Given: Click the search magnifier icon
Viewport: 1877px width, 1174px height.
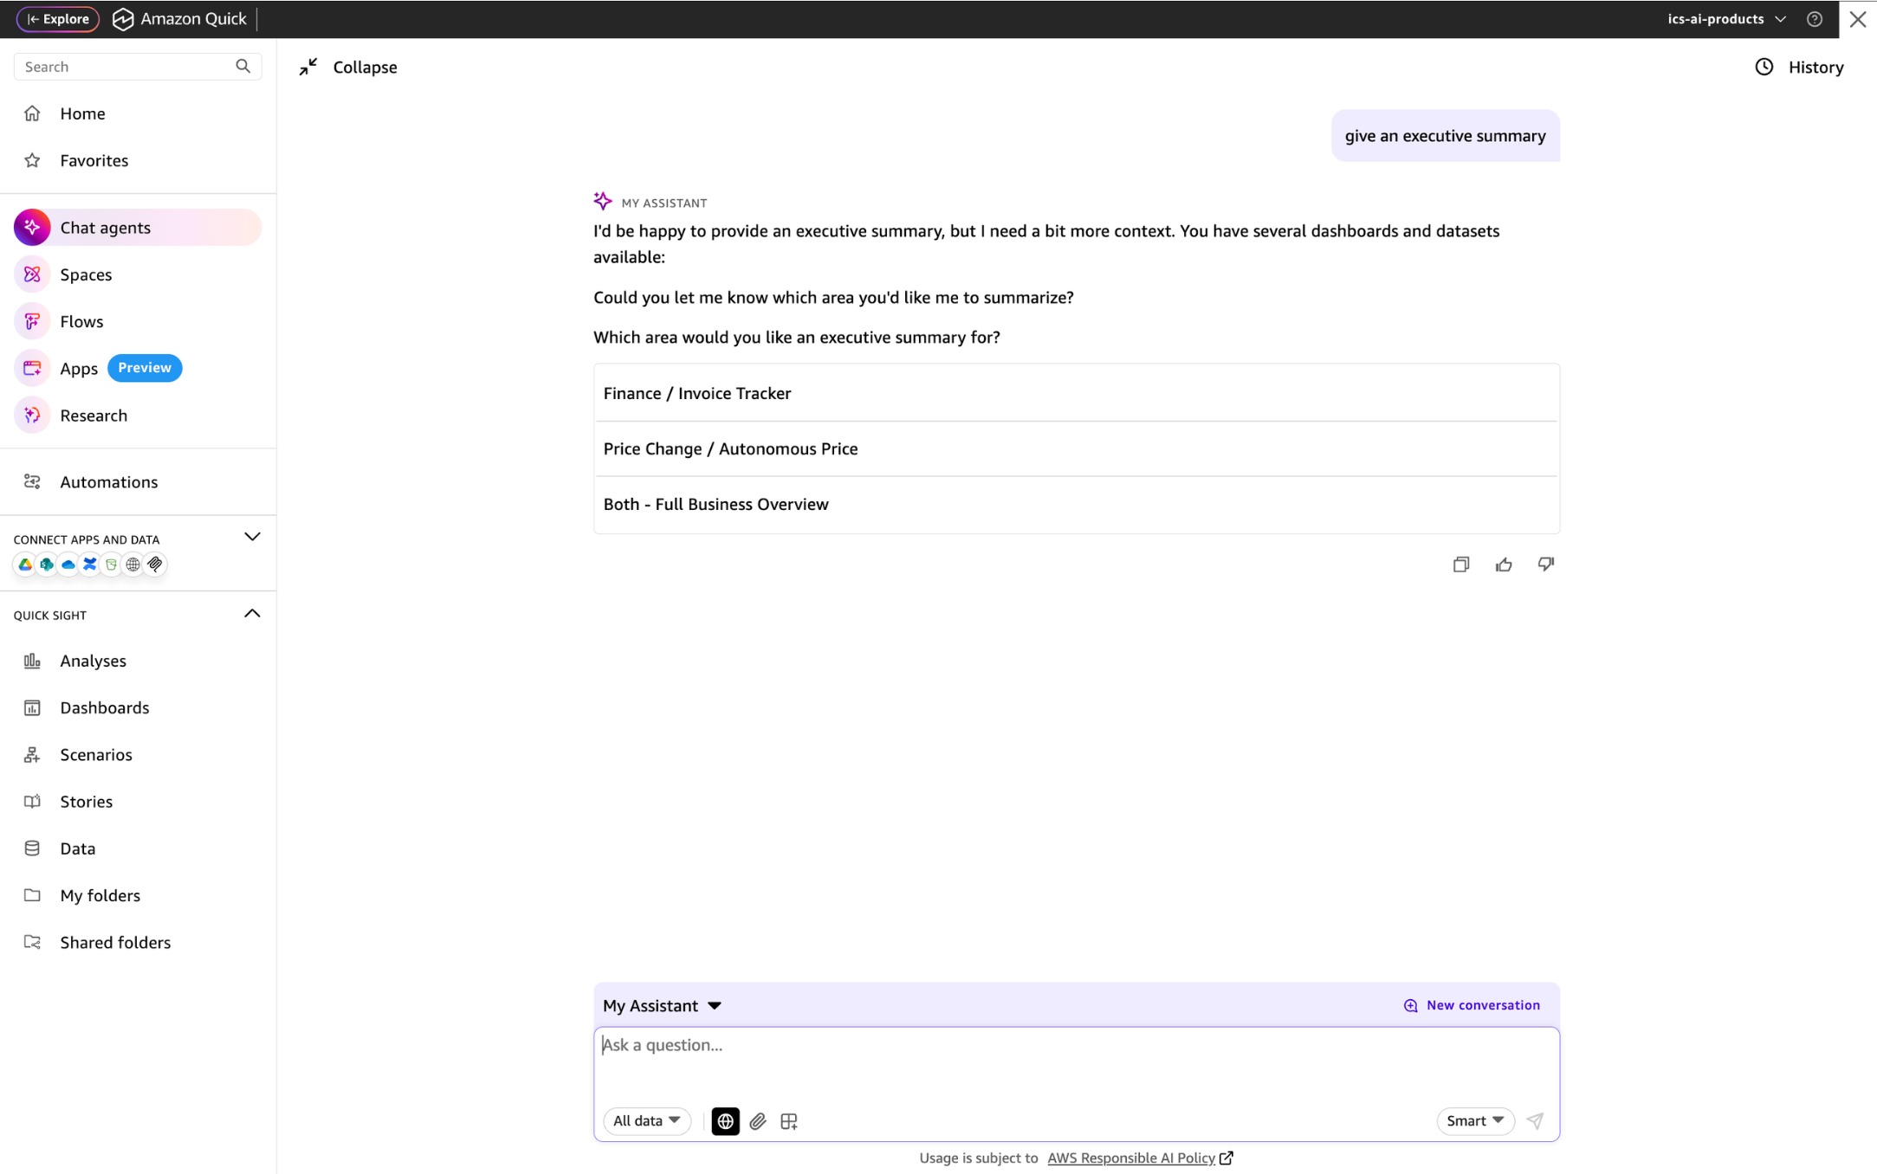Looking at the screenshot, I should 243,67.
